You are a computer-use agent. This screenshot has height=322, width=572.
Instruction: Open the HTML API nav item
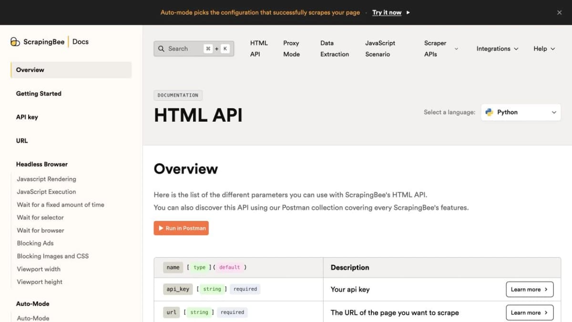(x=259, y=49)
